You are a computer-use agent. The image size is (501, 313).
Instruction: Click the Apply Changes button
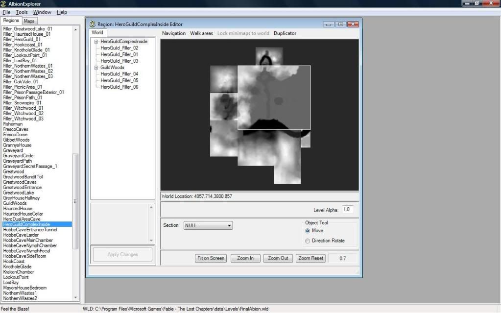[123, 255]
